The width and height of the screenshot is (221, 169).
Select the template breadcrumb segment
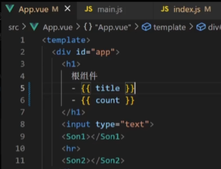point(169,27)
